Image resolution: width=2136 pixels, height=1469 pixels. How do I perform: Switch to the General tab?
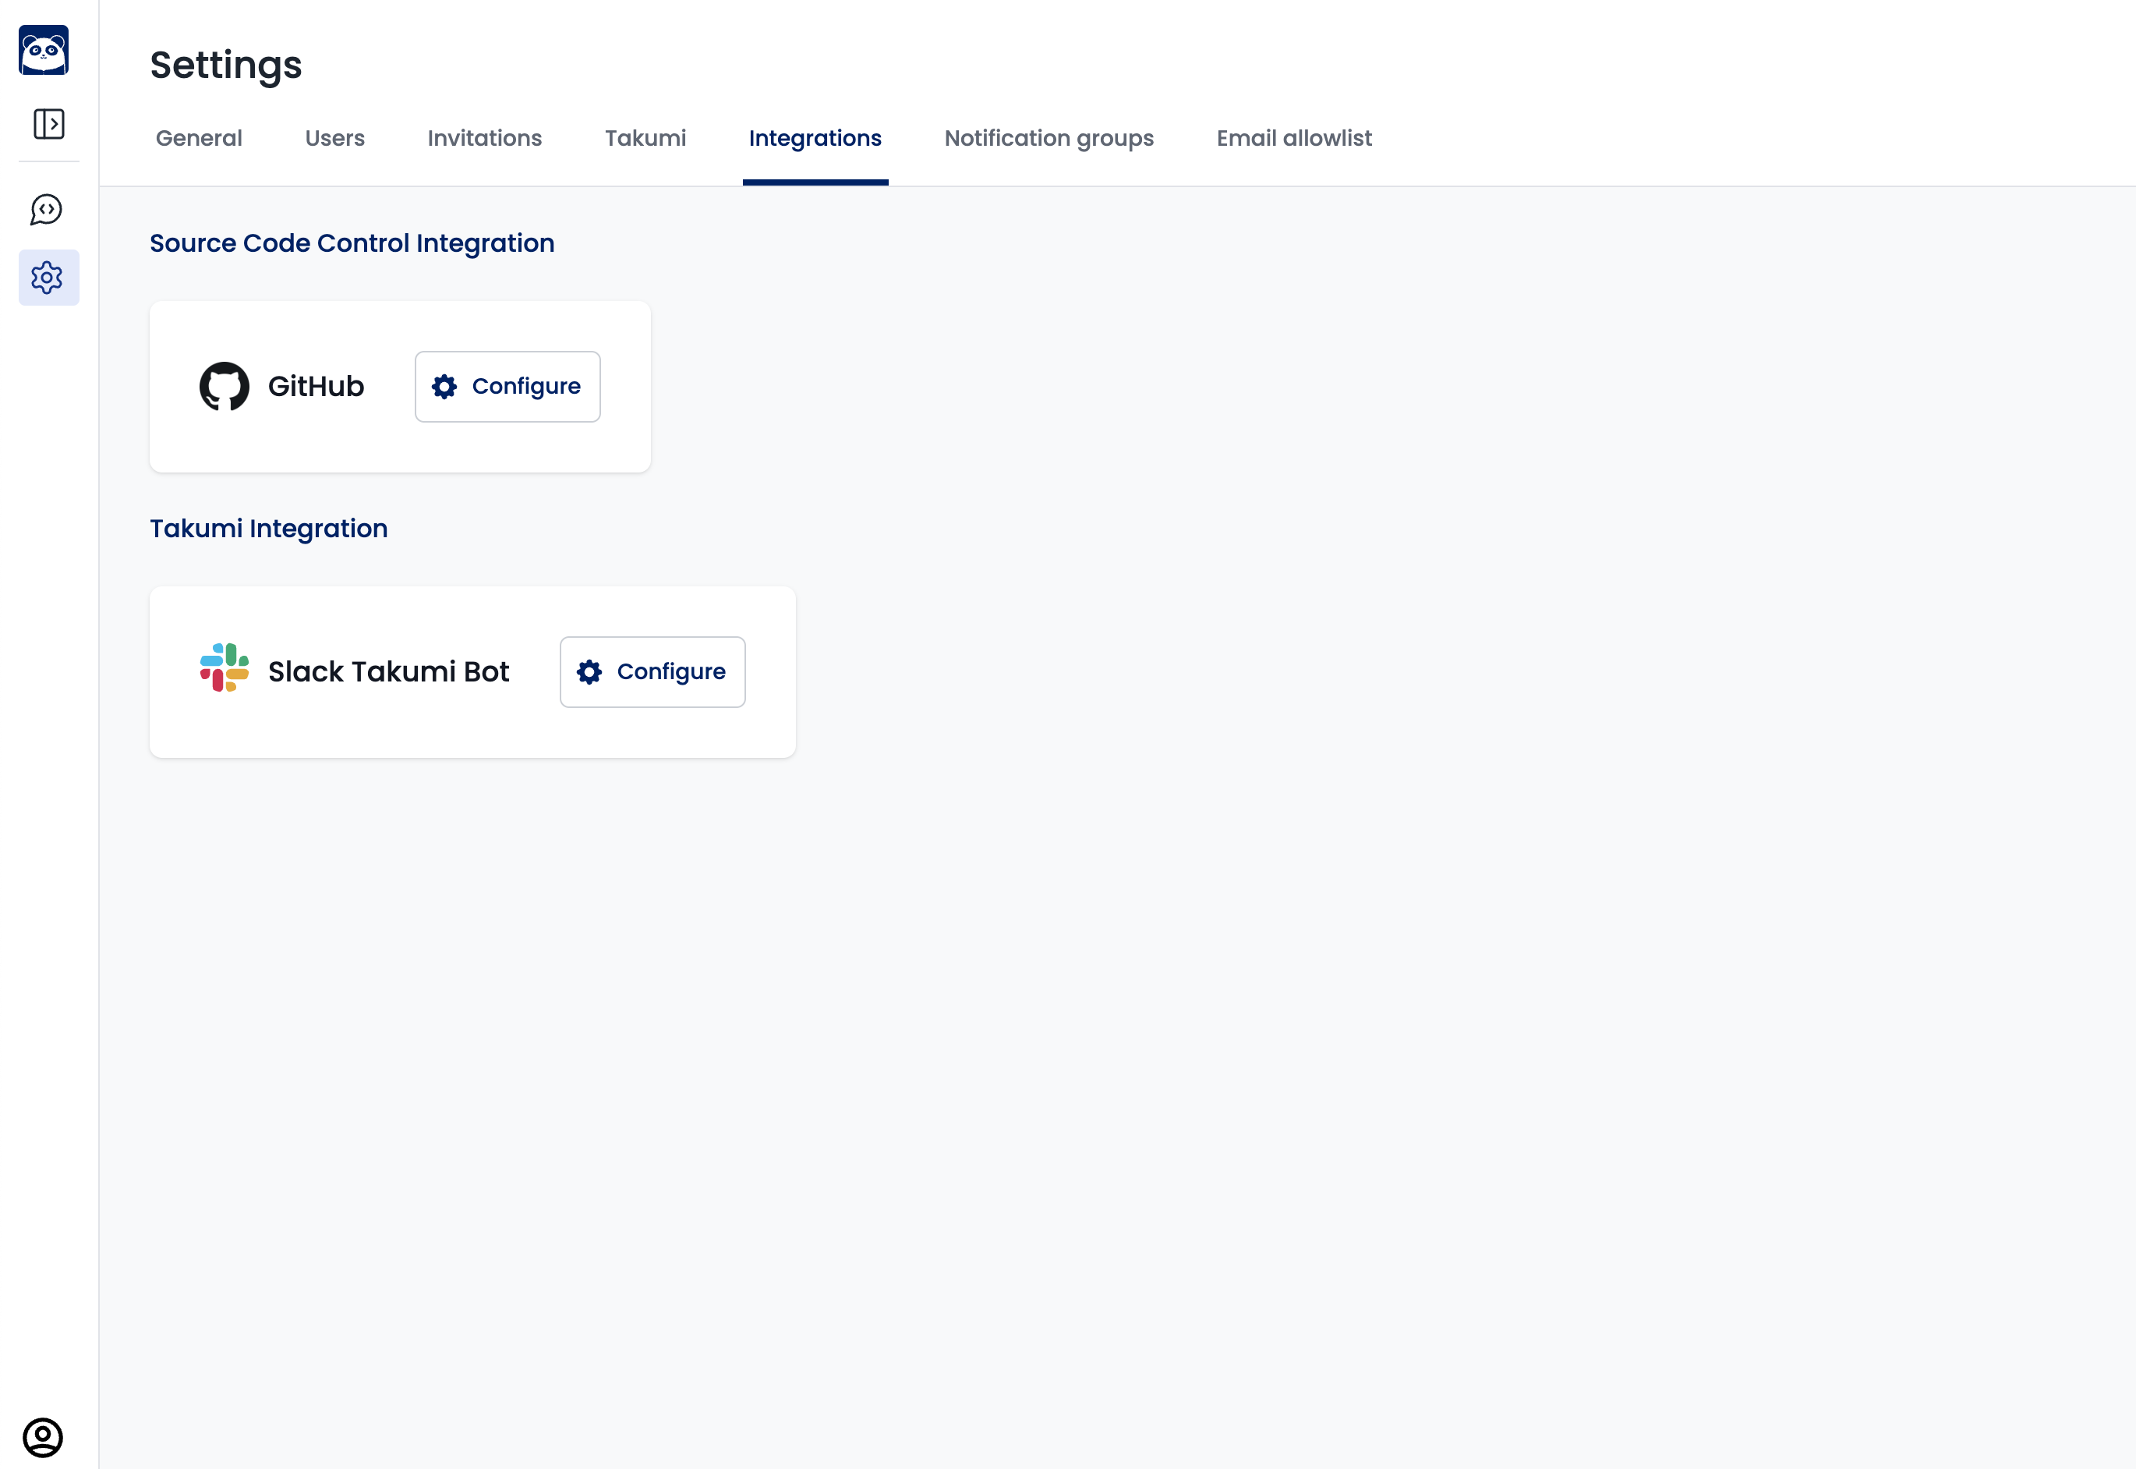199,138
